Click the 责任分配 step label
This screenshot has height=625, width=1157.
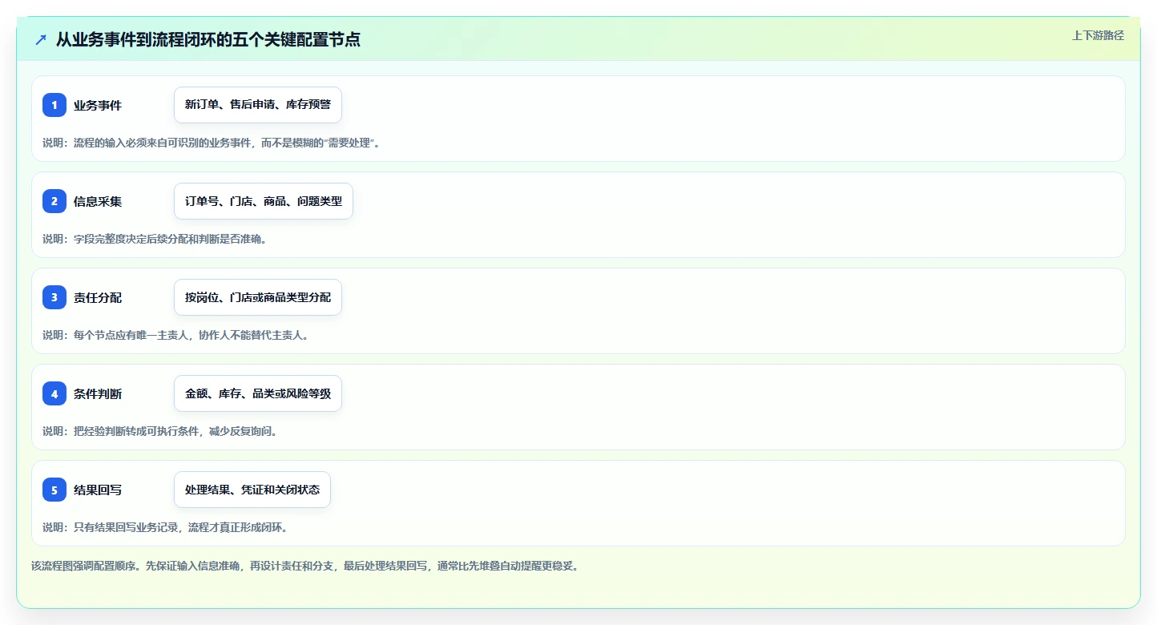pos(98,297)
